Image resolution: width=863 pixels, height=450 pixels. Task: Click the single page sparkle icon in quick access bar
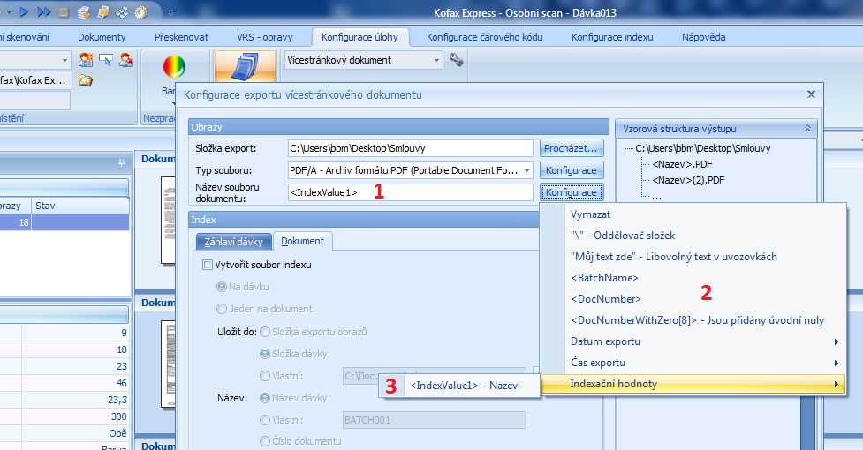102,12
